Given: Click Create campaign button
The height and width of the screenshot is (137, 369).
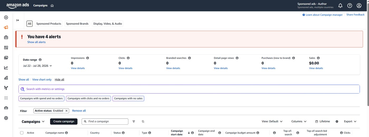Looking at the screenshot, I should click(64, 122).
